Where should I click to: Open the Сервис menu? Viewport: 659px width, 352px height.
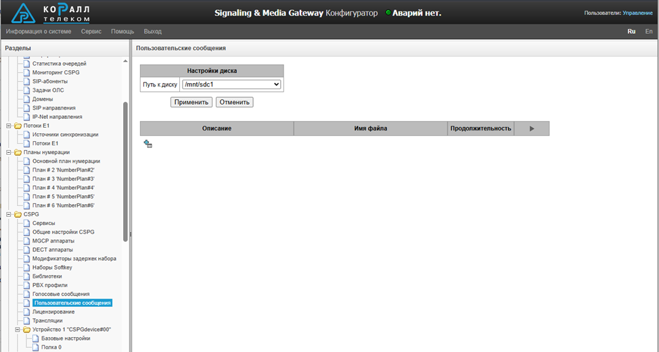tap(91, 32)
